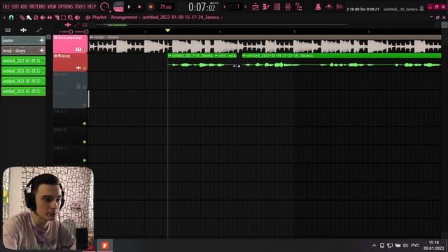Screen dimensions: 448x252
Task: Select the first green vocal clip in Mixing
Action: 190,62
